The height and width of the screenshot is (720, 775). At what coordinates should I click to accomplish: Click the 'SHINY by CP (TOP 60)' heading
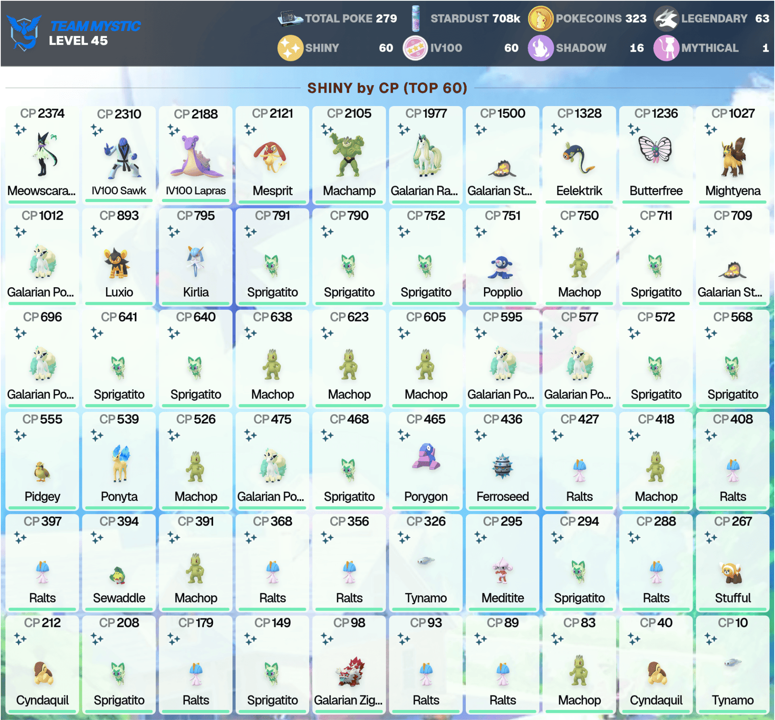[x=387, y=88]
